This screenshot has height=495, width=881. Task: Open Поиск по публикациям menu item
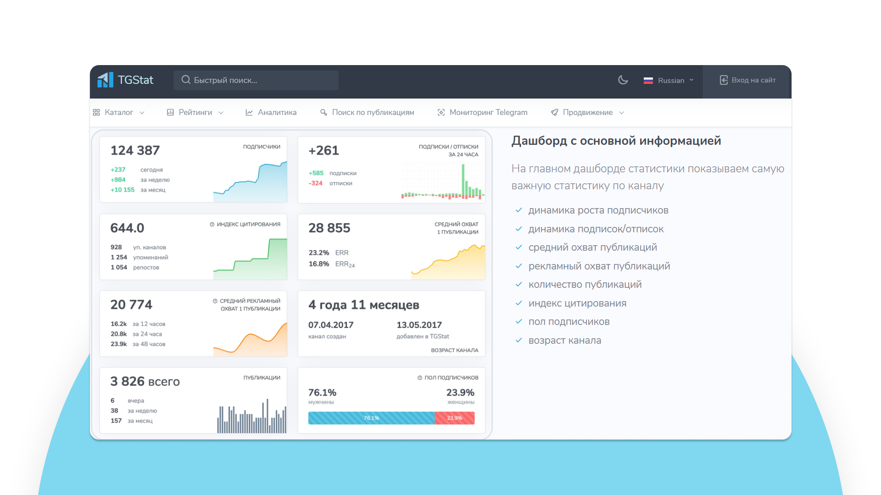tap(373, 112)
